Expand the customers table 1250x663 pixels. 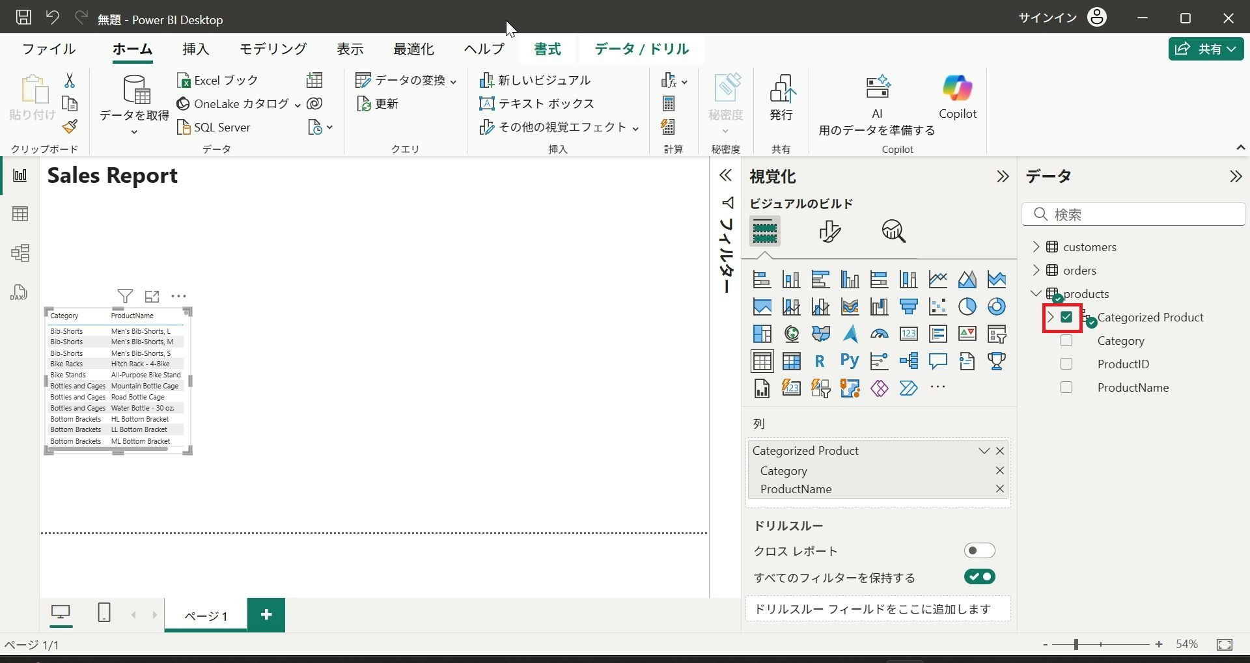tap(1036, 247)
